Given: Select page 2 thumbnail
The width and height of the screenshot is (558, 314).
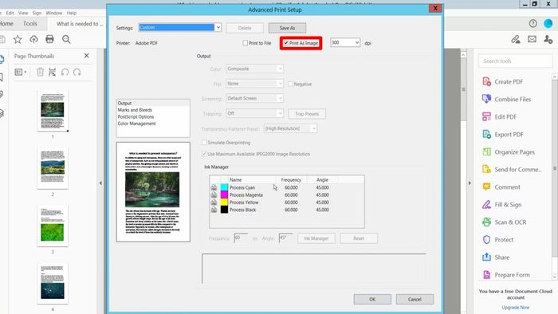Looking at the screenshot, I should pos(53,167).
